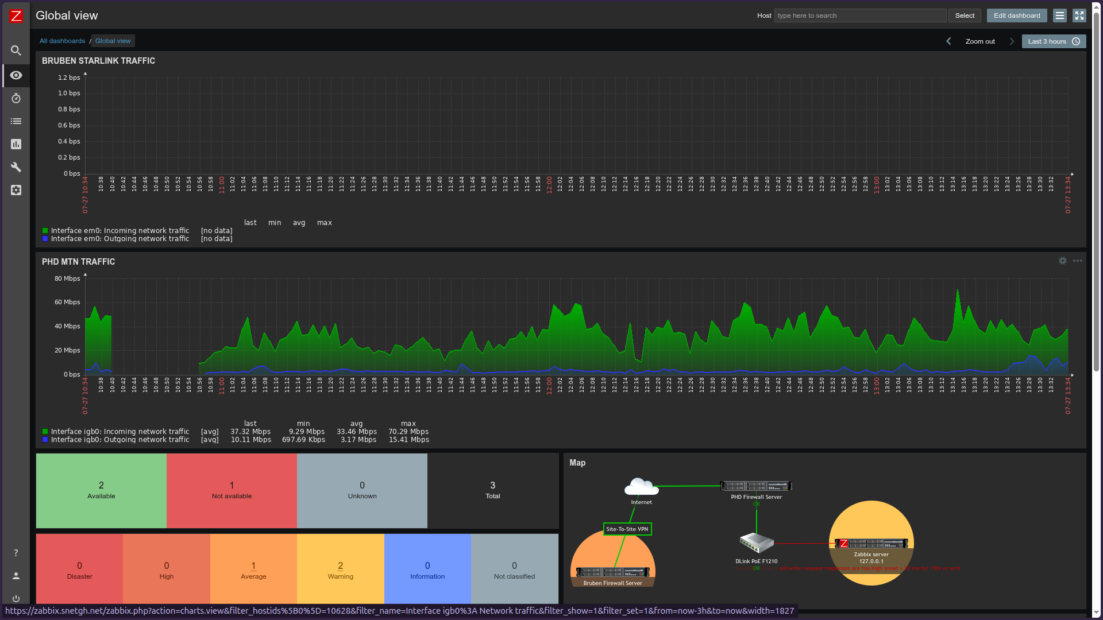The image size is (1103, 620).
Task: Open the Reports bar chart icon menu
Action: (x=16, y=144)
